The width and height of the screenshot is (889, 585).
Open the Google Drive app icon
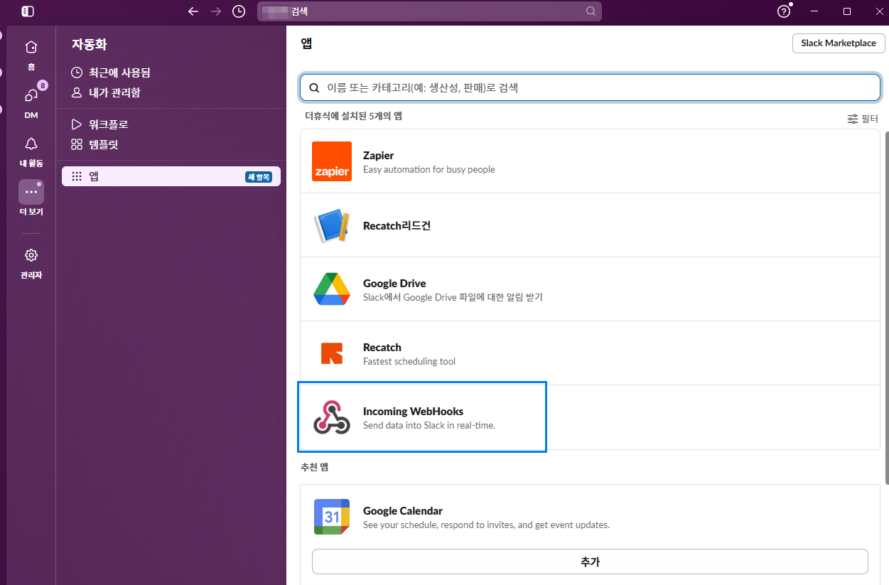pos(332,289)
